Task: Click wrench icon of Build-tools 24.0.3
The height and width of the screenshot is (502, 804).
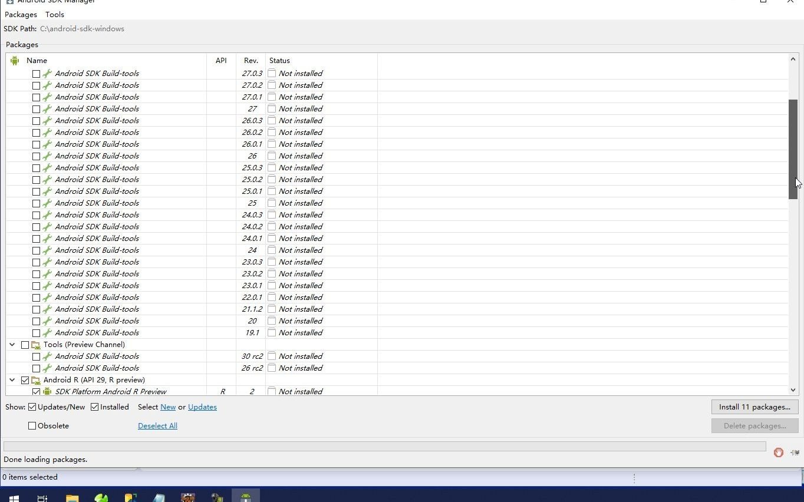Action: [47, 215]
